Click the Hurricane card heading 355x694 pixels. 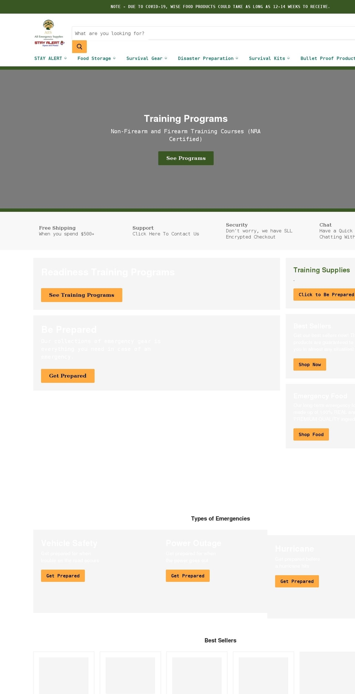294,549
